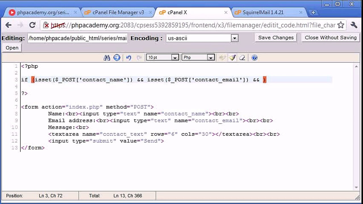This screenshot has height=204, width=363.
Task: Click the method="POST" attribute
Action: tap(128, 107)
